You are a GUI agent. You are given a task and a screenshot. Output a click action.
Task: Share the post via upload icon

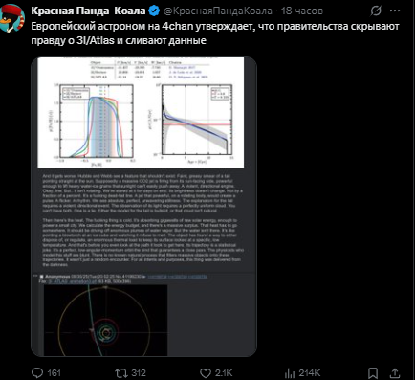pos(395,372)
